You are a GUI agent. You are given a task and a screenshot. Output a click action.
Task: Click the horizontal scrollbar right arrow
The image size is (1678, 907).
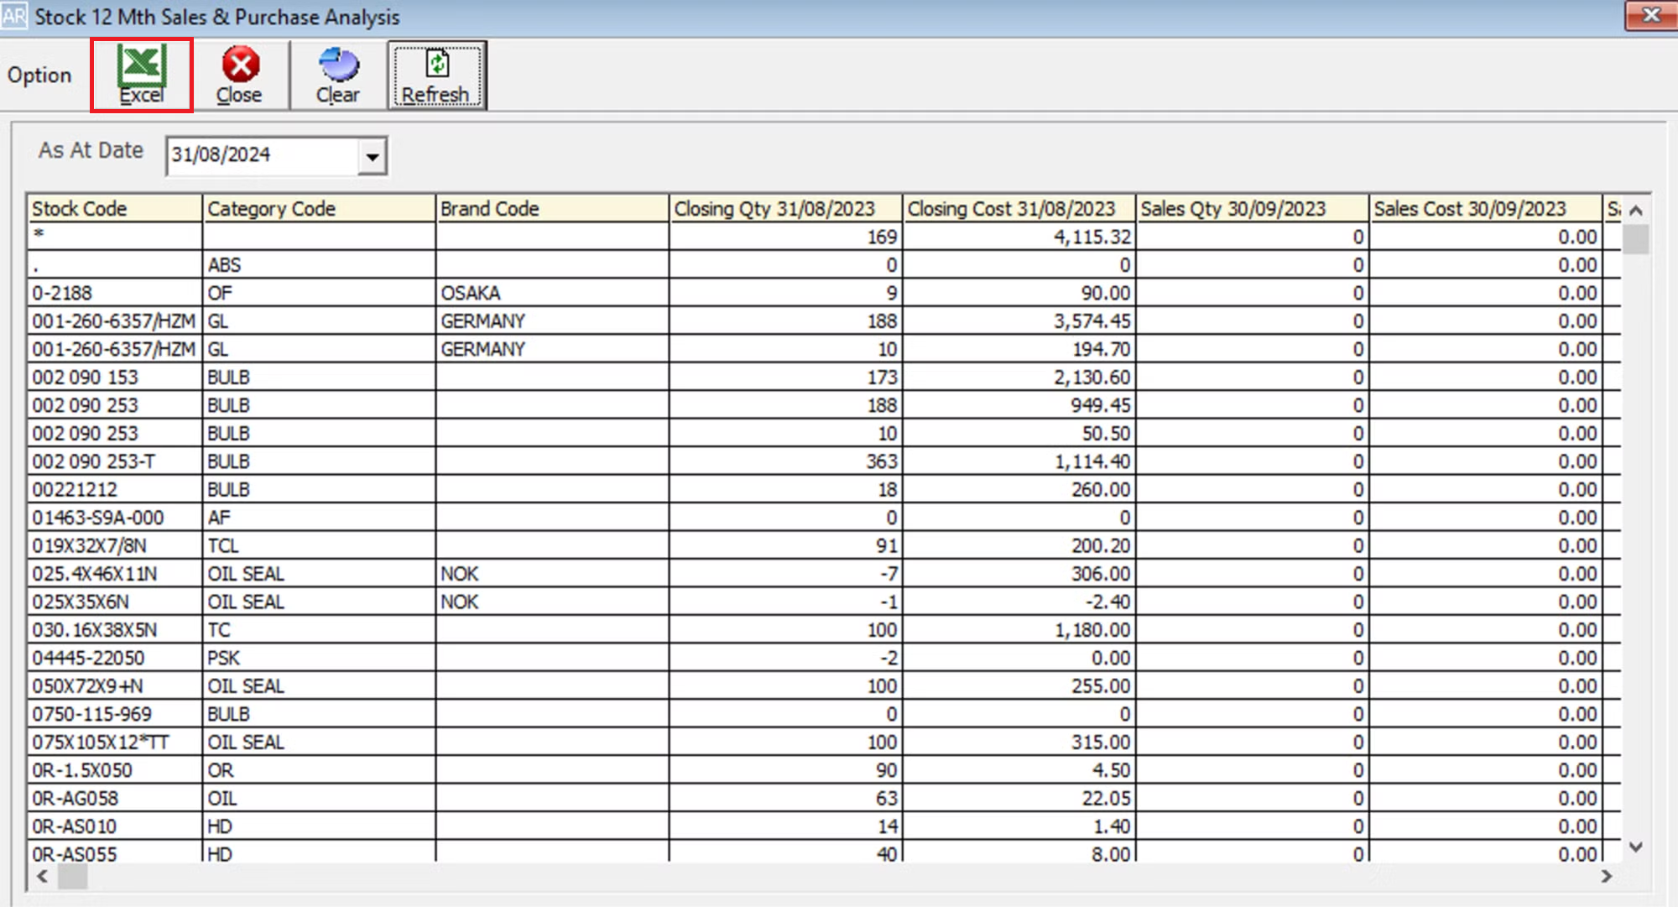point(1607,876)
